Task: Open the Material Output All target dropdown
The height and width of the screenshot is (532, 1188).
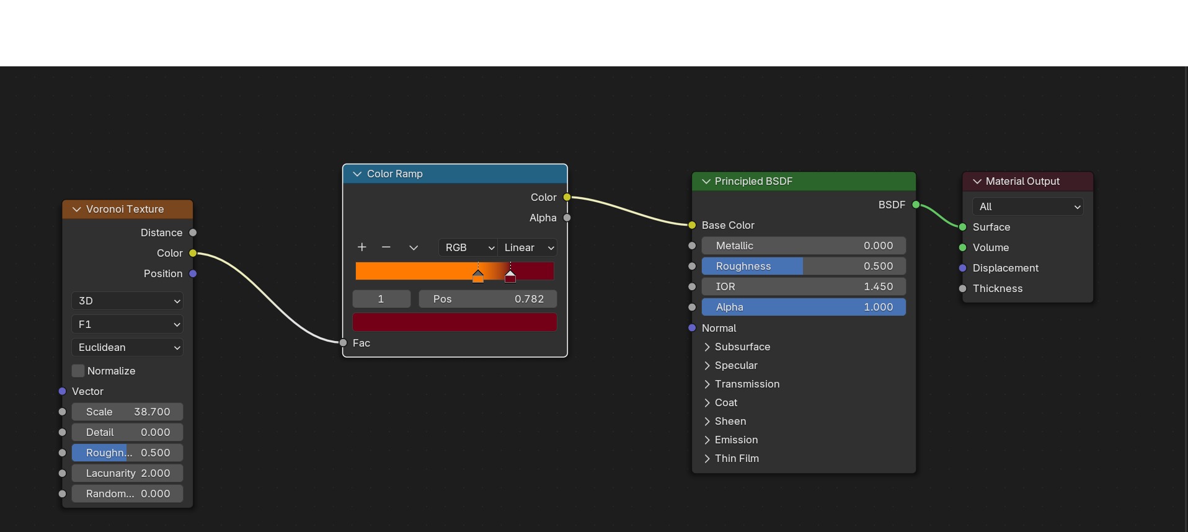Action: click(x=1028, y=206)
